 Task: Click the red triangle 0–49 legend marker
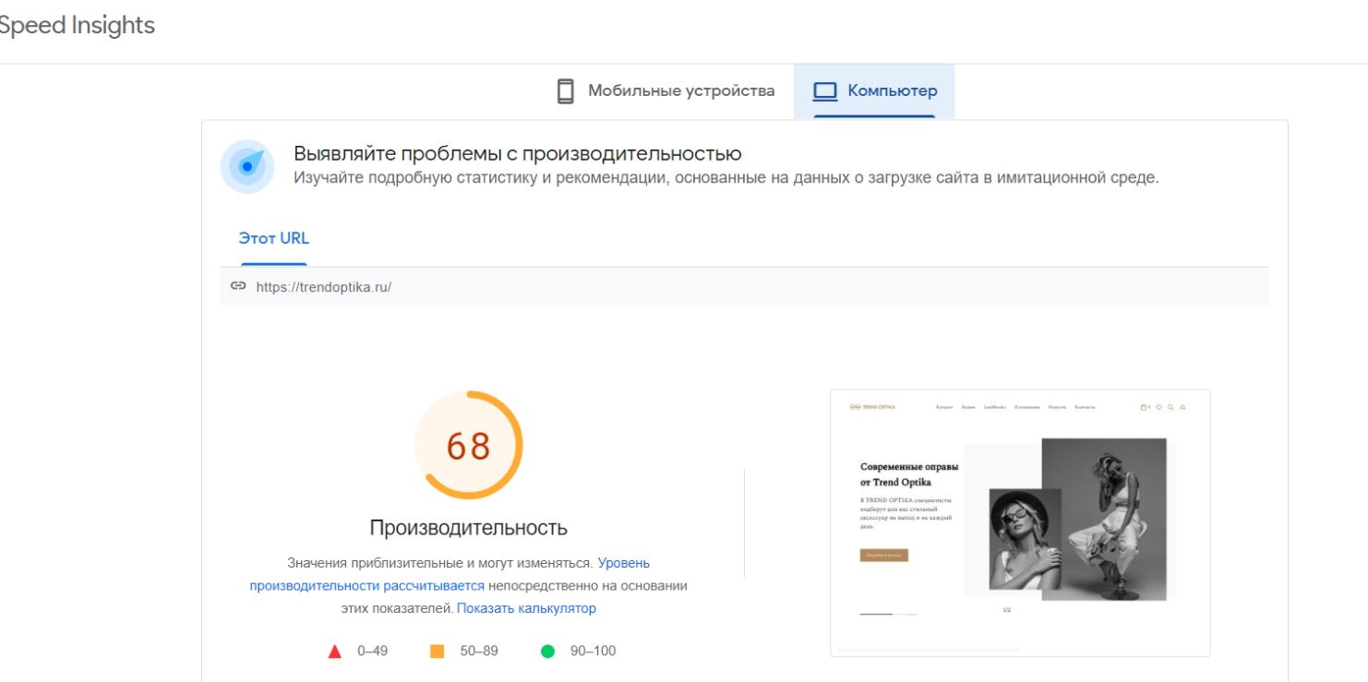click(x=334, y=652)
